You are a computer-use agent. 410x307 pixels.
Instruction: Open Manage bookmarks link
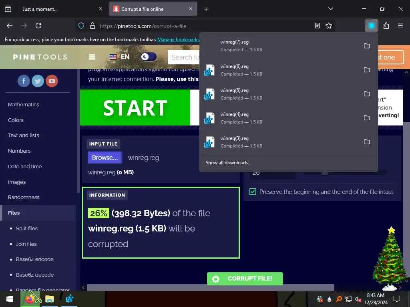click(178, 40)
